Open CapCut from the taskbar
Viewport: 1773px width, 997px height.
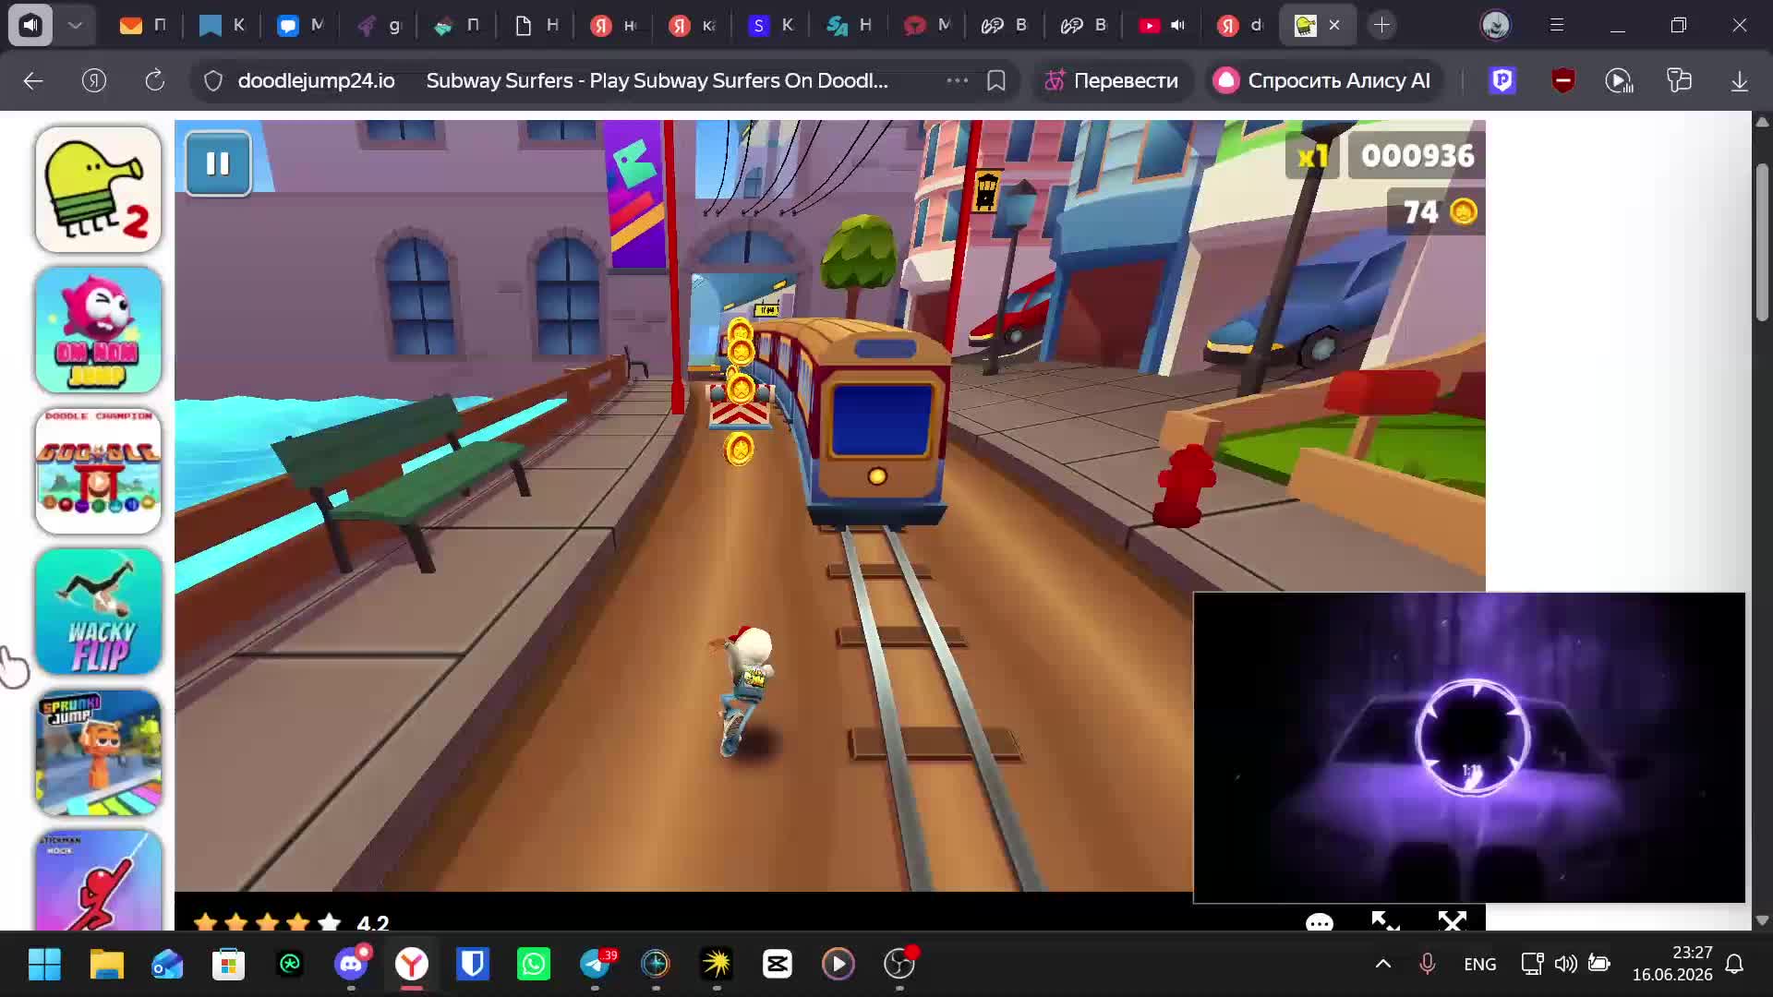click(x=778, y=965)
